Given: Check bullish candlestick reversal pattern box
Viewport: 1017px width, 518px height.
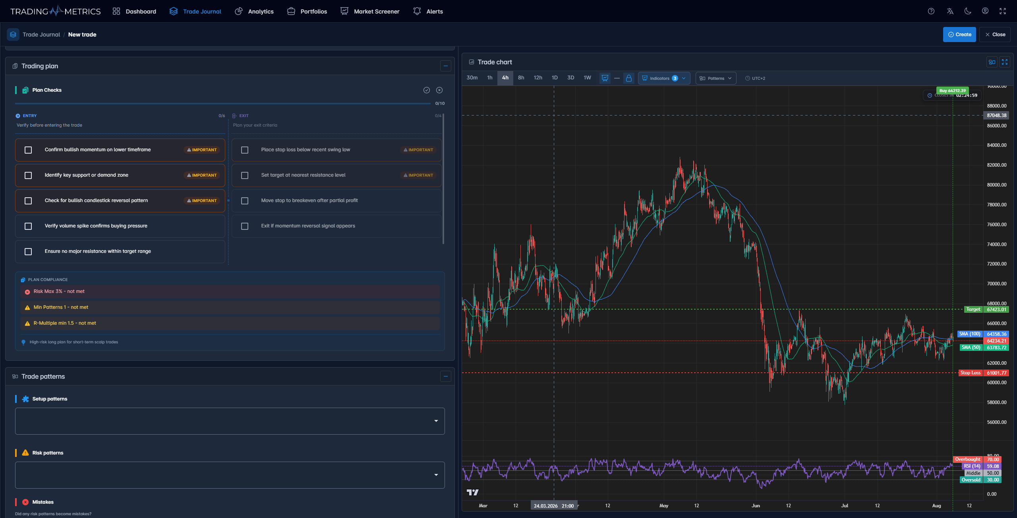Looking at the screenshot, I should coord(28,201).
